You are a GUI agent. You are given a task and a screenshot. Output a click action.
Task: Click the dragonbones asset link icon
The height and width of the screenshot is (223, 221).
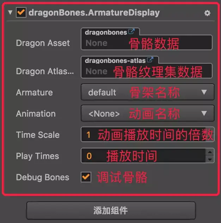(131, 31)
